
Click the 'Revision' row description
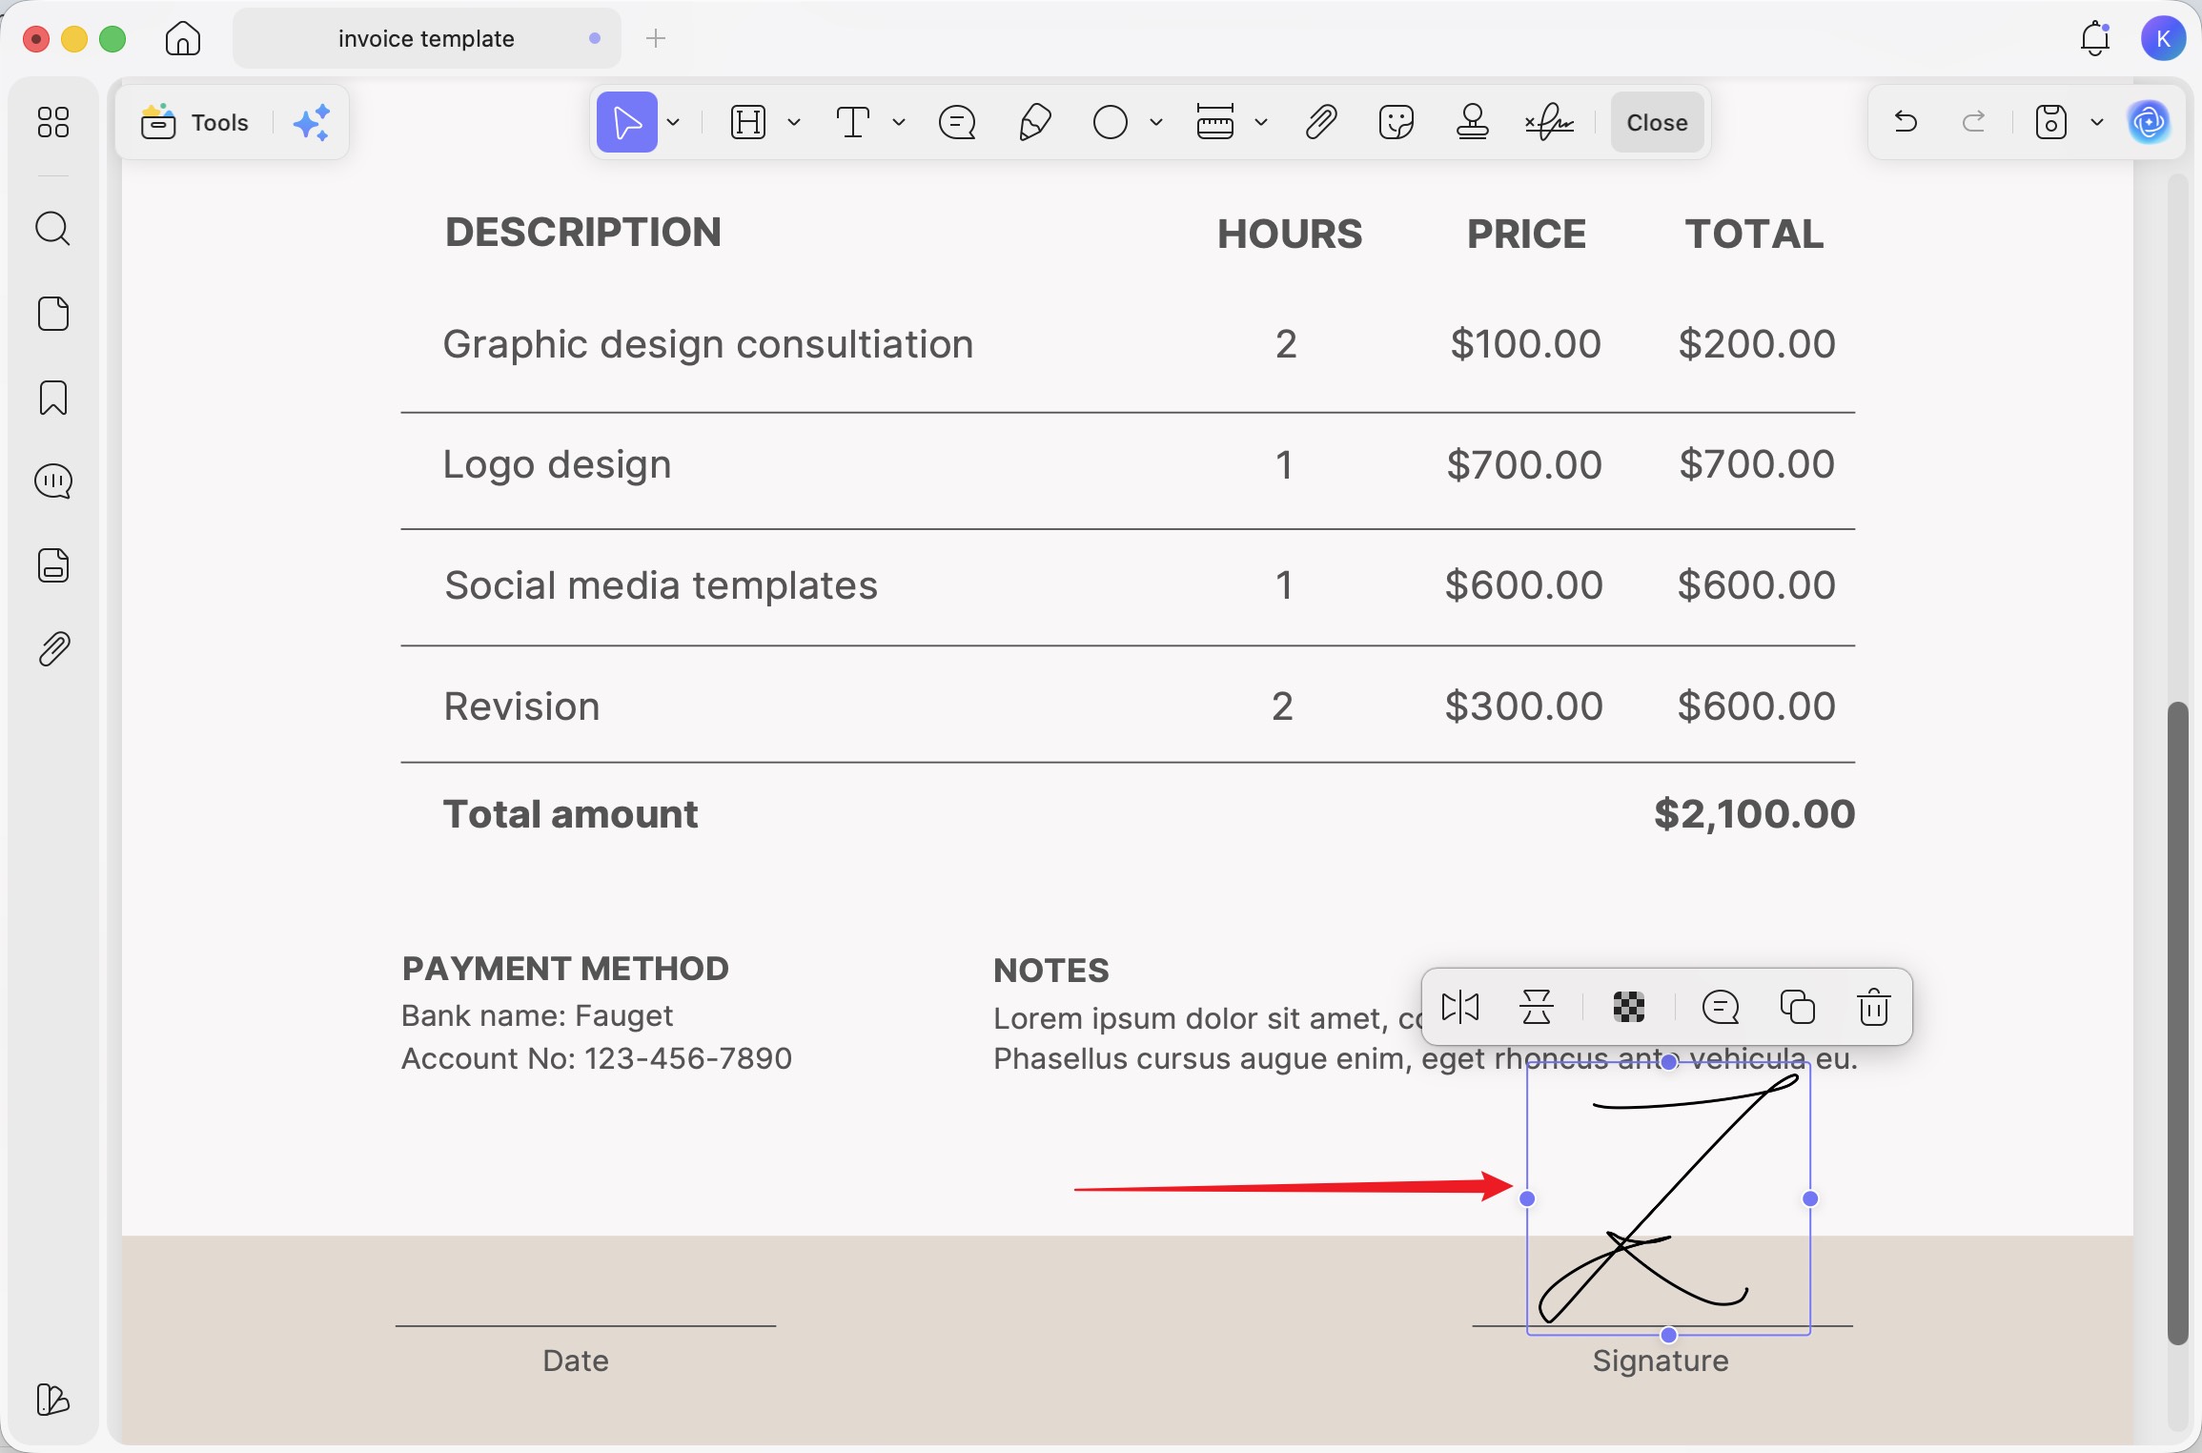coord(522,706)
